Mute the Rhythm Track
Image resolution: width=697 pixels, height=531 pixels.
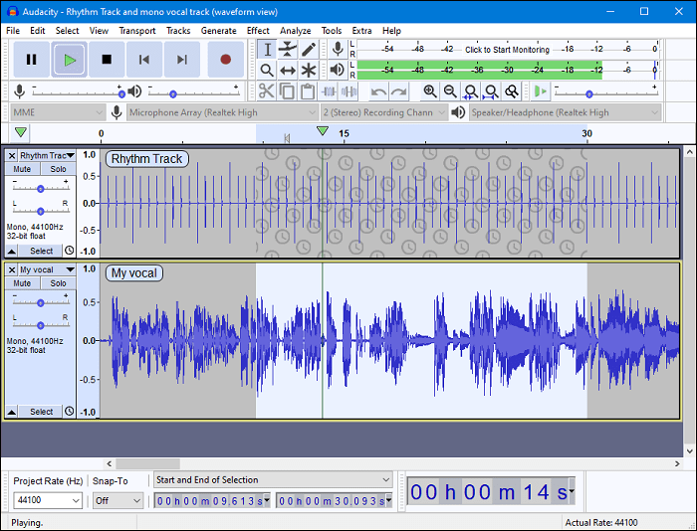coord(22,169)
